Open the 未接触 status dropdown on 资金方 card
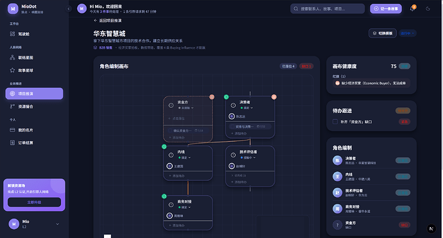The width and height of the screenshot is (443, 238). (x=186, y=108)
